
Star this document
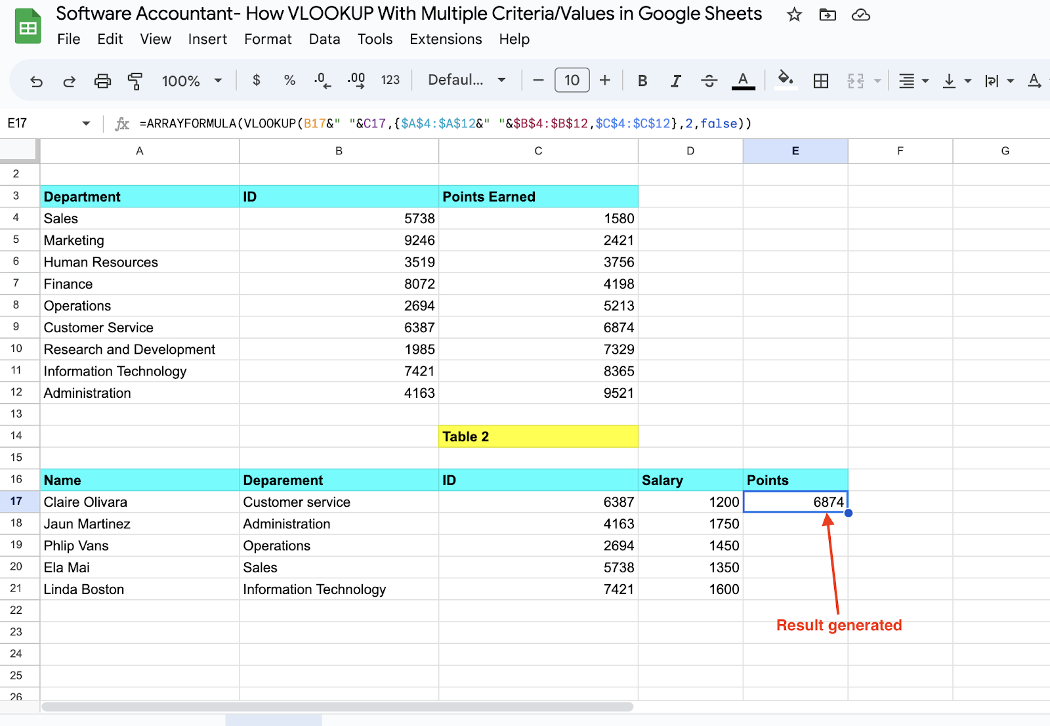click(794, 14)
